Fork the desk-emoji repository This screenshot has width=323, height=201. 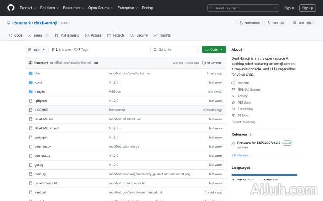tap(272, 23)
